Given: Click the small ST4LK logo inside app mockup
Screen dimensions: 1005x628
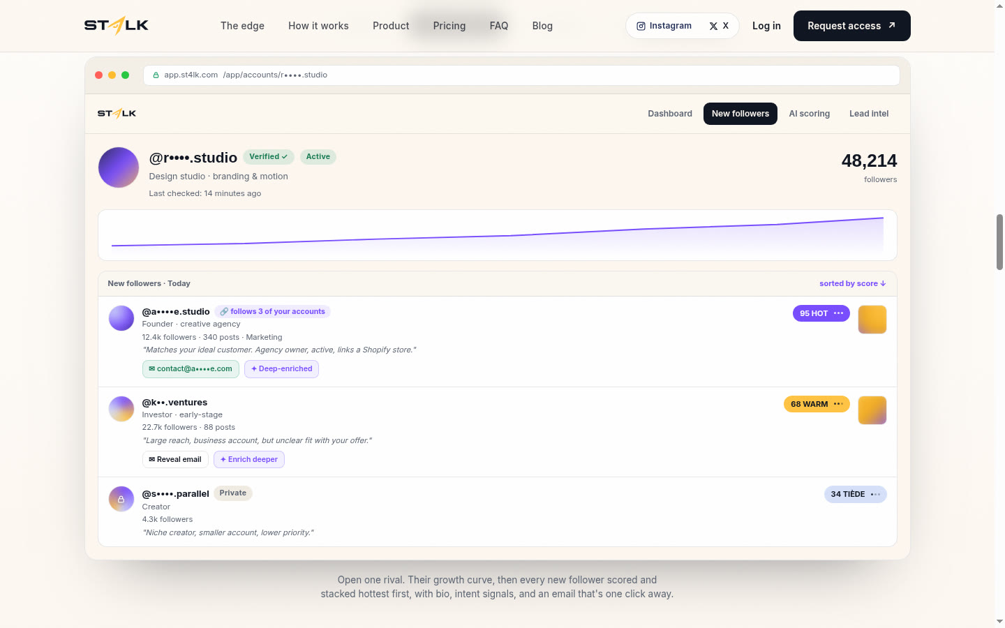Looking at the screenshot, I should [117, 114].
